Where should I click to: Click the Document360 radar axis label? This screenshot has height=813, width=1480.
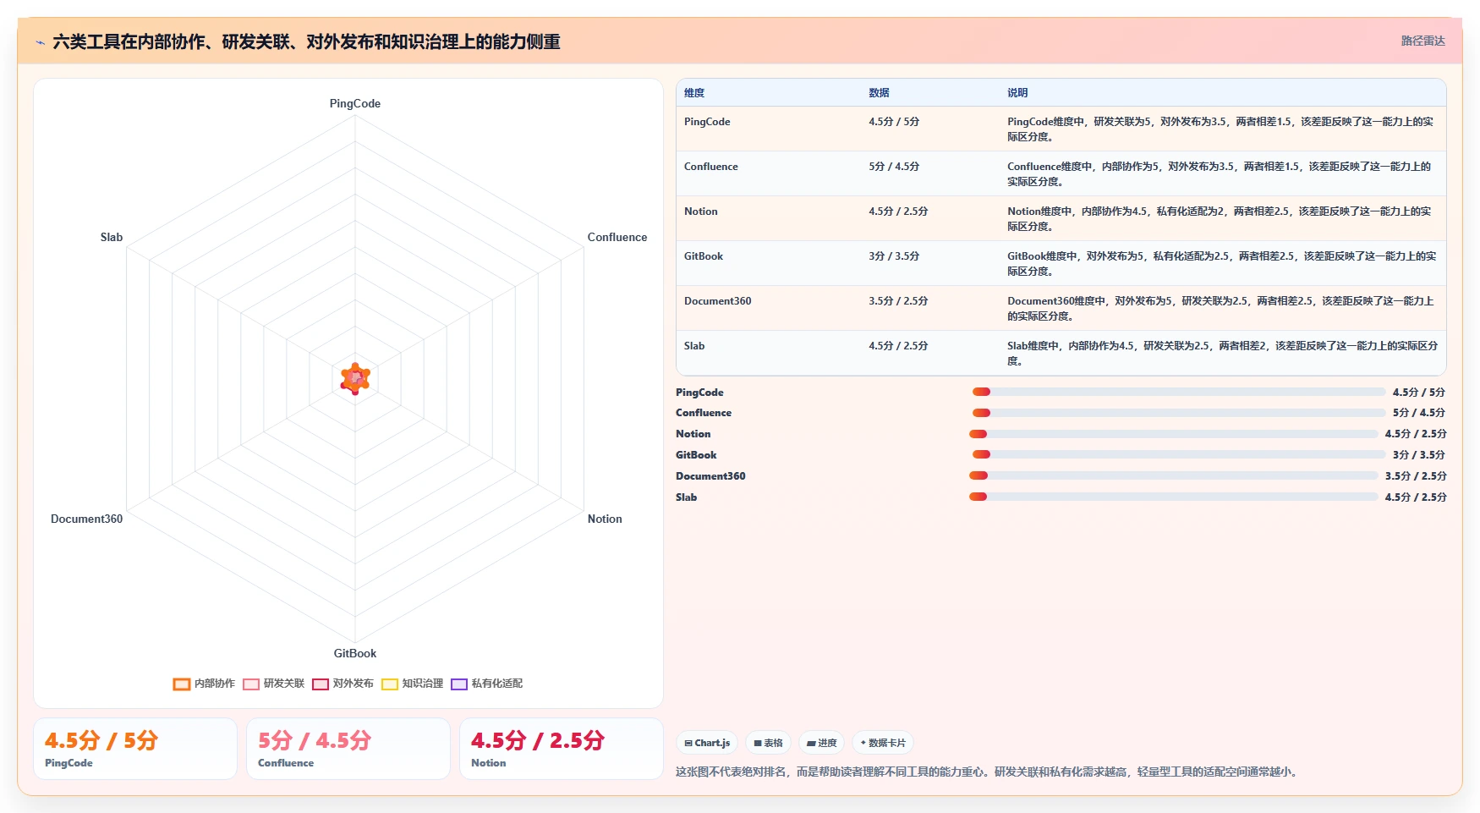[86, 519]
